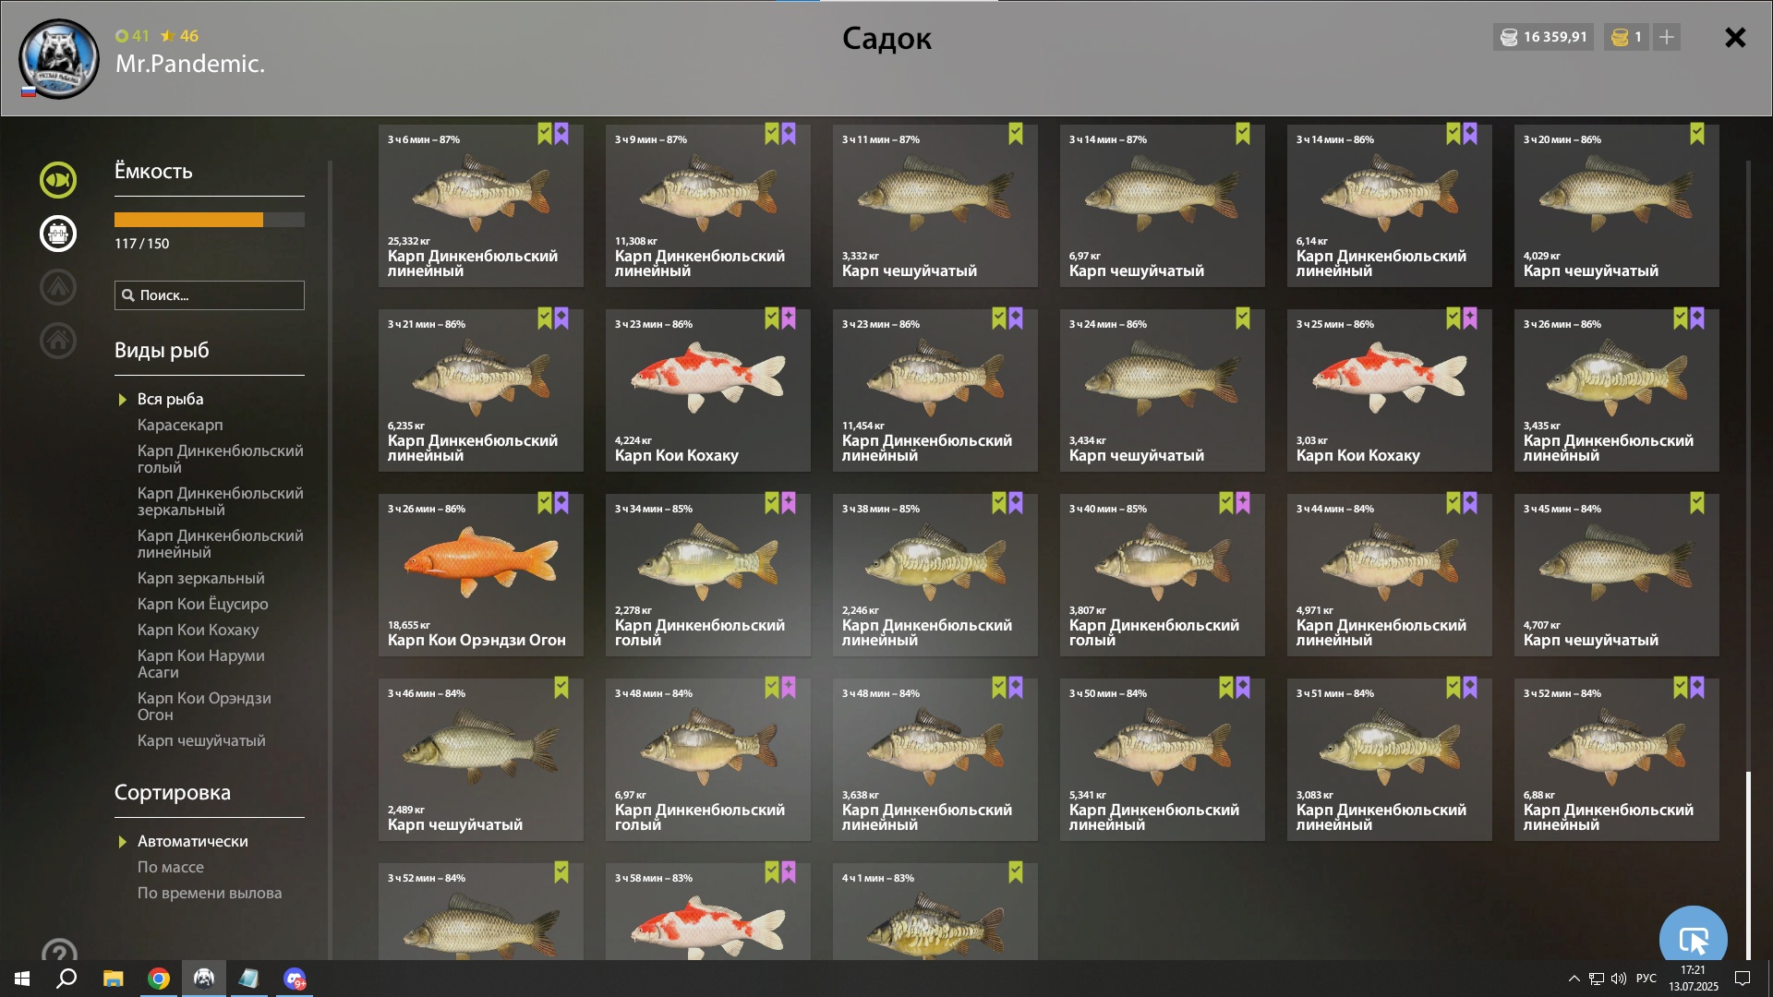Open the help question mark icon
This screenshot has width=1773, height=997.
pos(59,951)
